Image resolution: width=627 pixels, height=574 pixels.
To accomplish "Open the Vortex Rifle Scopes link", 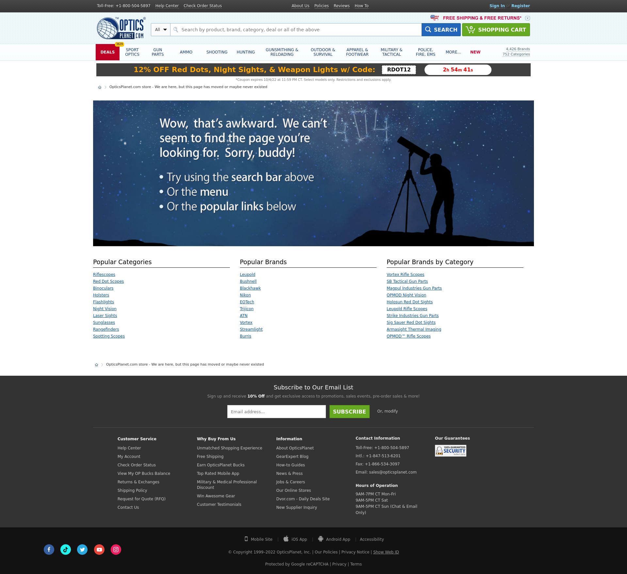I will coord(405,275).
